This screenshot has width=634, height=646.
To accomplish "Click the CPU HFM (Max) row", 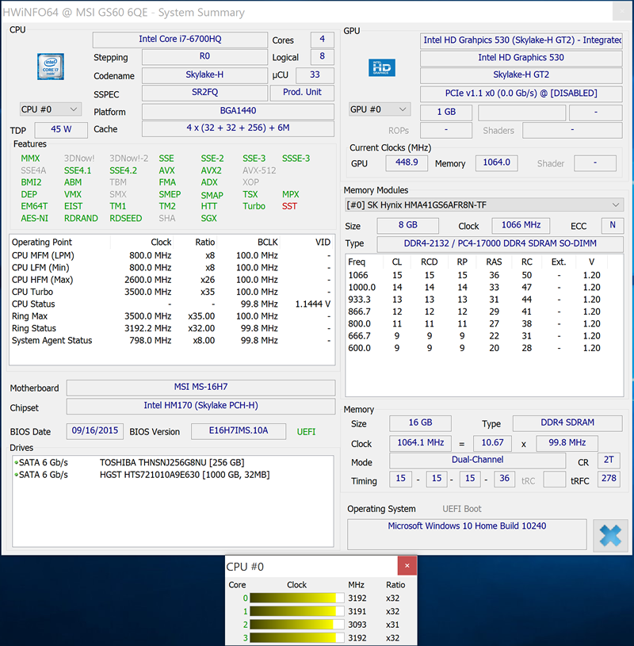I will [171, 280].
